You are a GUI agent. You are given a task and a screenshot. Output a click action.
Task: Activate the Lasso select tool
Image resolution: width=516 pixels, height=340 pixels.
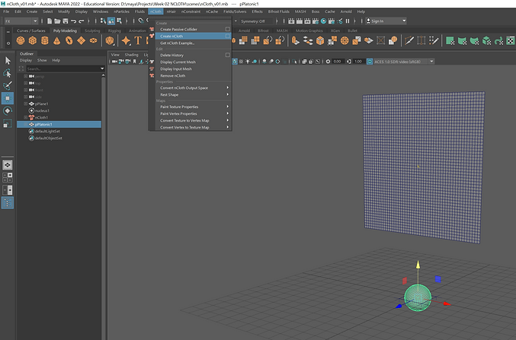(x=8, y=73)
